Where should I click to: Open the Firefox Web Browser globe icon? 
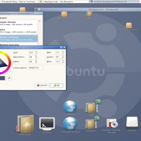coord(70,123)
